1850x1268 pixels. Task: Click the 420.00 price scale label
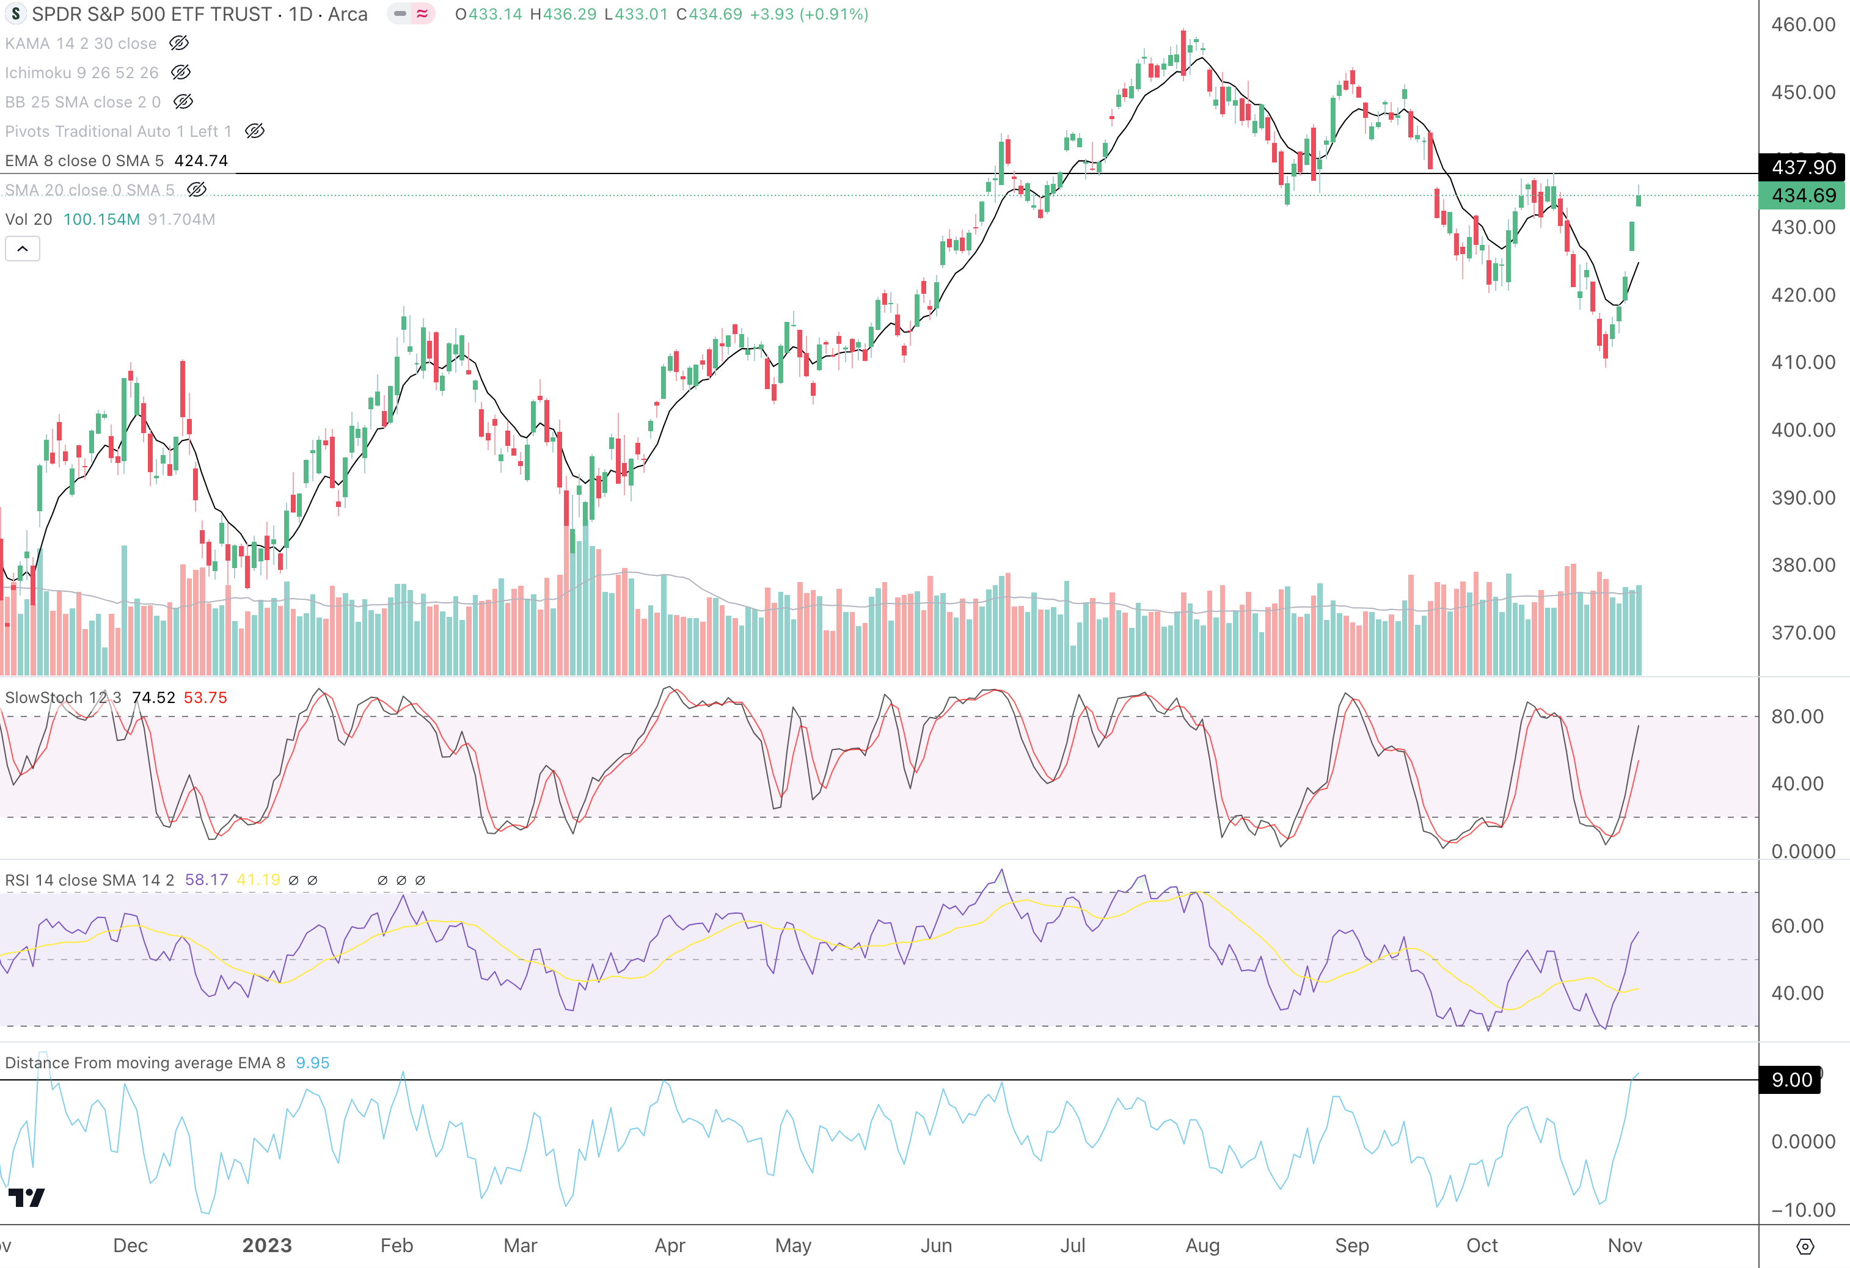pos(1803,295)
